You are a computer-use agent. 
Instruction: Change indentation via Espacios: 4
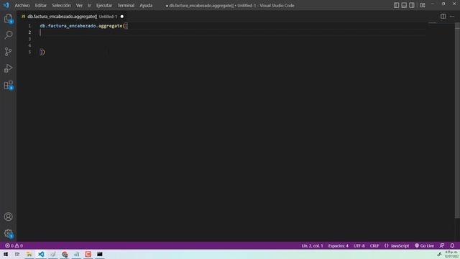click(x=339, y=245)
